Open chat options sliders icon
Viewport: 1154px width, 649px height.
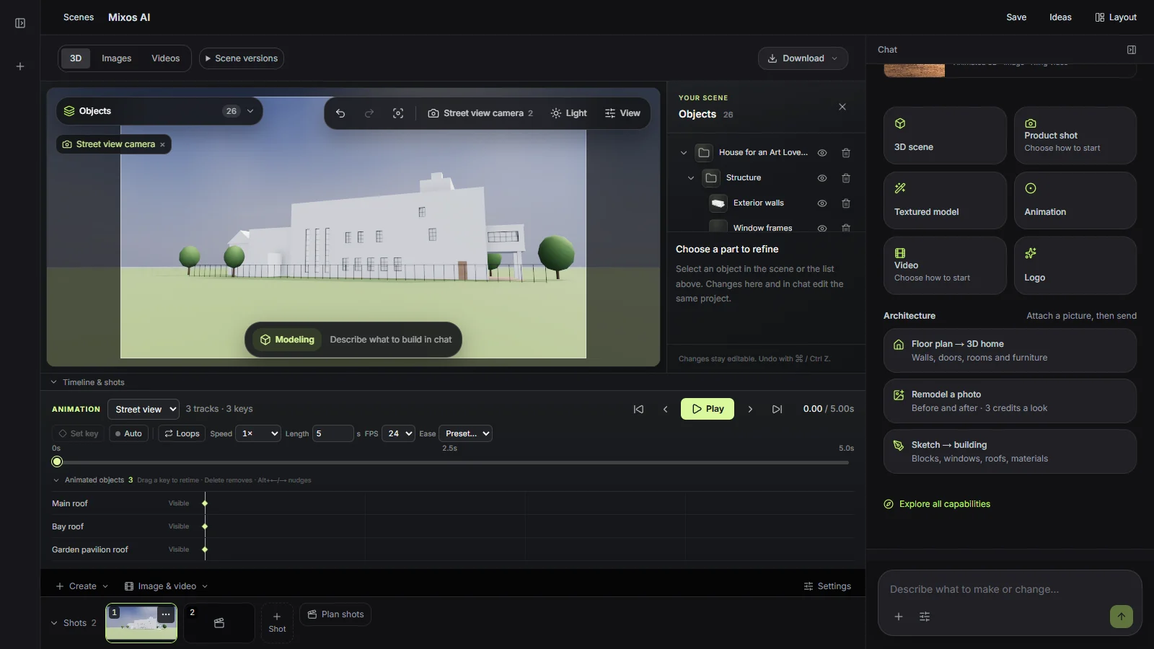point(925,617)
